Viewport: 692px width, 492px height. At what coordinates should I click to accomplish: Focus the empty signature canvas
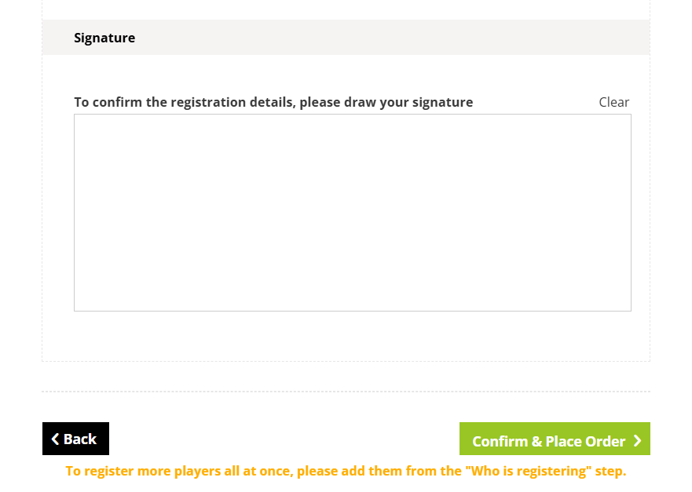click(x=352, y=235)
